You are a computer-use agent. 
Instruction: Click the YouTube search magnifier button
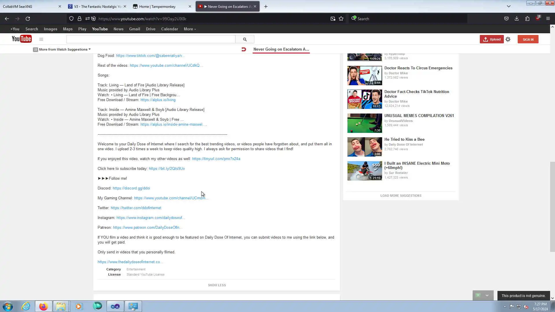point(245,39)
